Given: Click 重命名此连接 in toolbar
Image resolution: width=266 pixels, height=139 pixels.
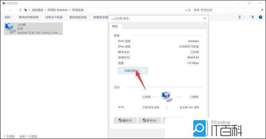Looking at the screenshot, I should point(78,17).
